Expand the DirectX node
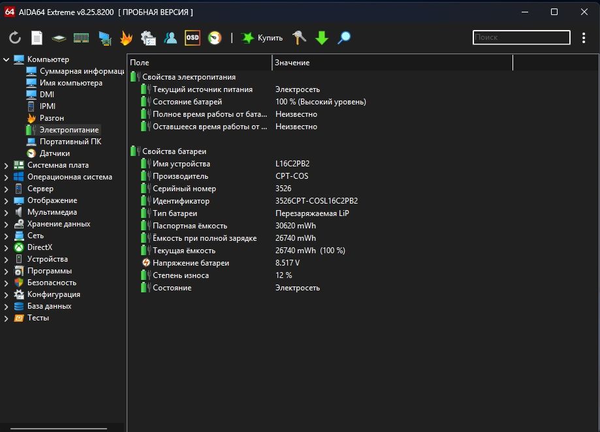This screenshot has width=600, height=432. tap(6, 248)
